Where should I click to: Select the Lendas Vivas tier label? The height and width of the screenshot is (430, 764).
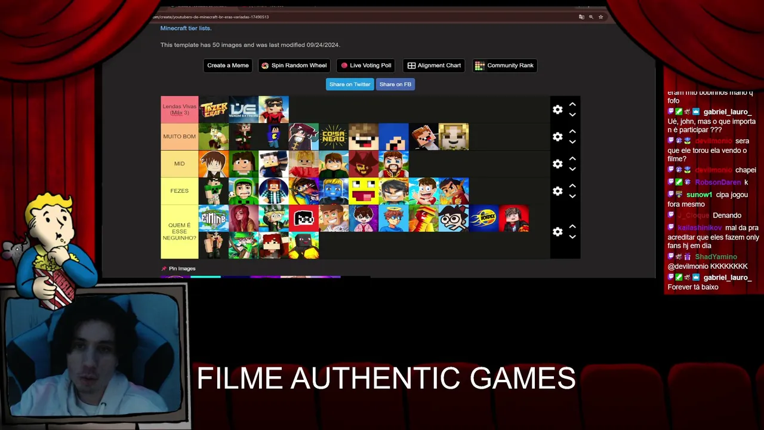pyautogui.click(x=179, y=110)
